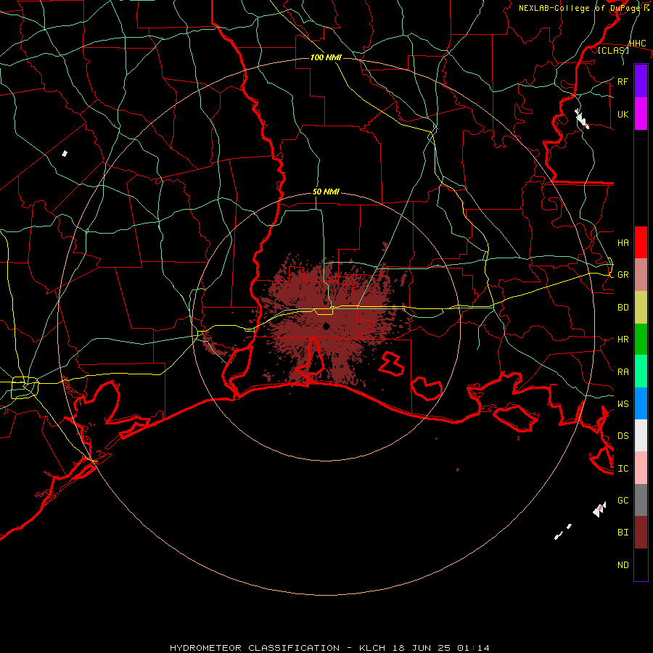
Task: Click the HA red legend swatch
Action: coord(641,242)
